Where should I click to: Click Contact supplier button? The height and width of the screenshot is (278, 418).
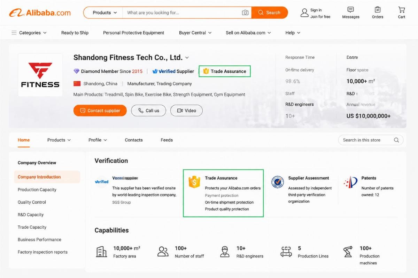point(100,111)
